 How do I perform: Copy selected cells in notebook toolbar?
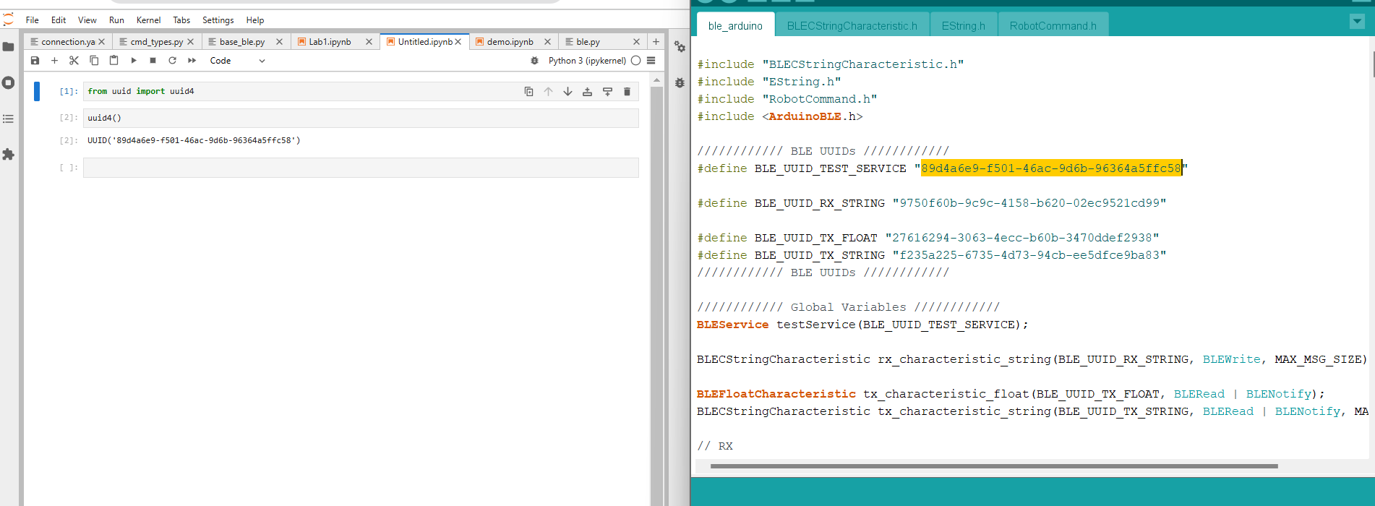pos(94,61)
